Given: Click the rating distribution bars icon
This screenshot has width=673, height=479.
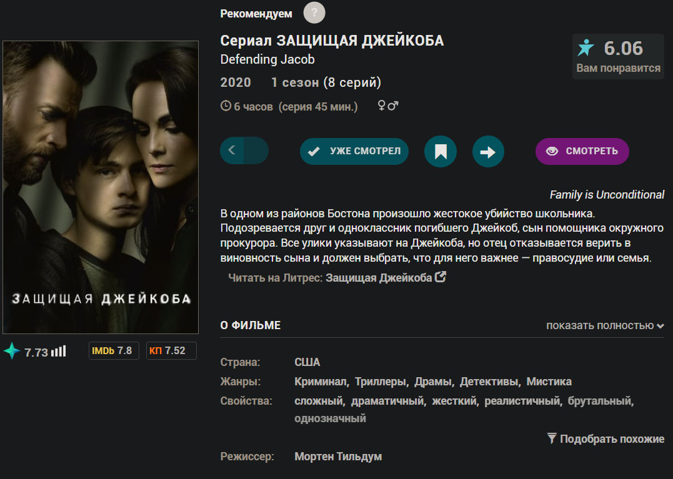Looking at the screenshot, I should click(x=58, y=351).
